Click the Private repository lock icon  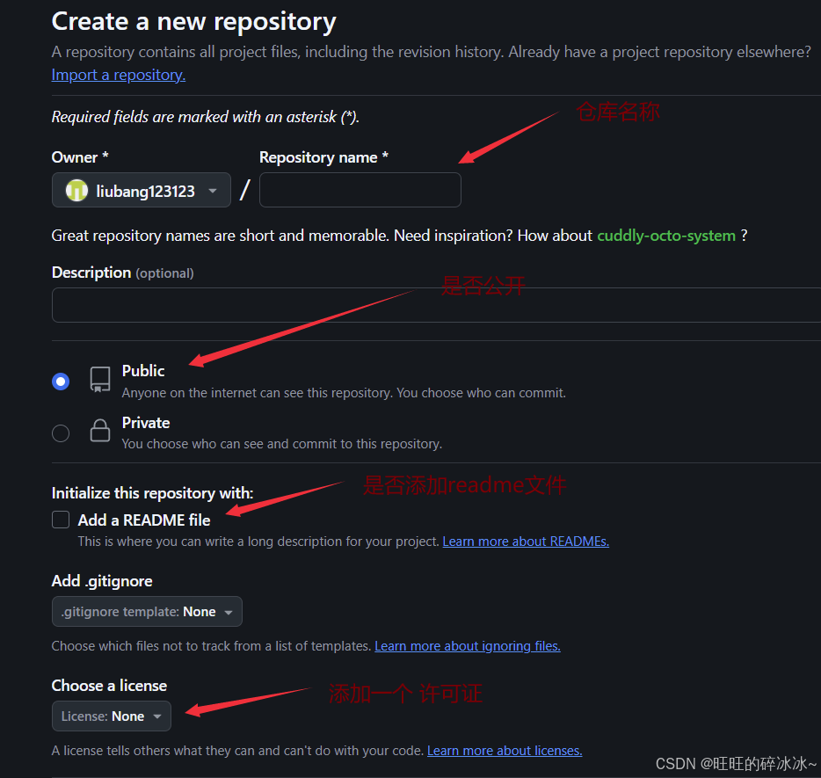coord(100,431)
